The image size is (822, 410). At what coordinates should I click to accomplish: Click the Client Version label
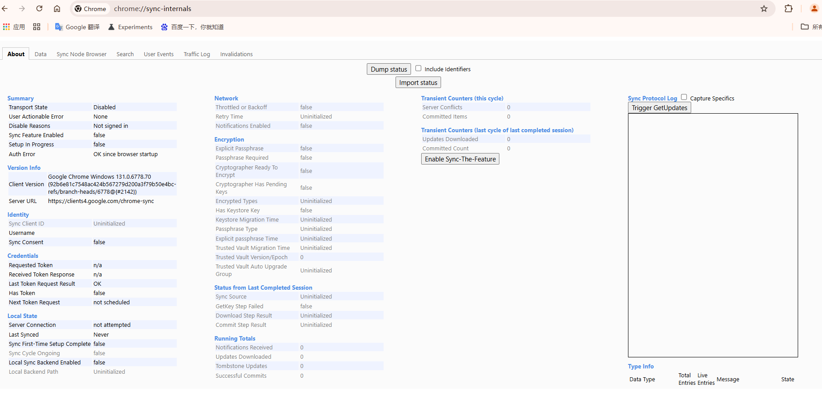27,184
